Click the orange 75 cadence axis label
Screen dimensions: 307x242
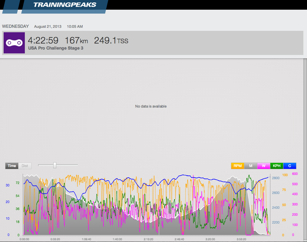click(284, 190)
